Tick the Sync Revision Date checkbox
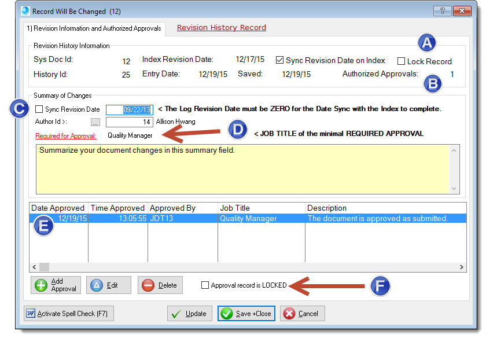 pos(39,109)
